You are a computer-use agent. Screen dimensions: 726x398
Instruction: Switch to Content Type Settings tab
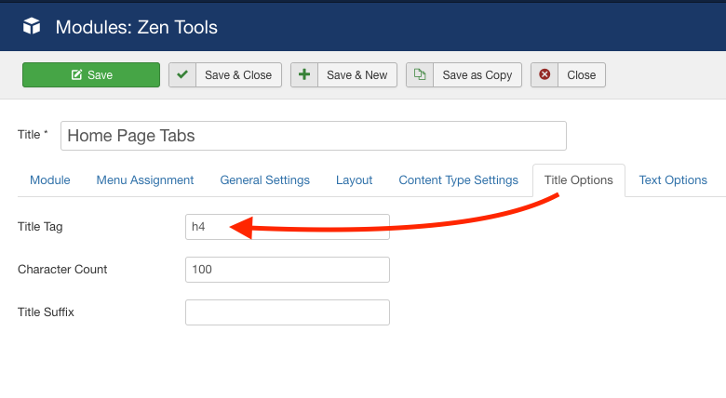coord(458,180)
